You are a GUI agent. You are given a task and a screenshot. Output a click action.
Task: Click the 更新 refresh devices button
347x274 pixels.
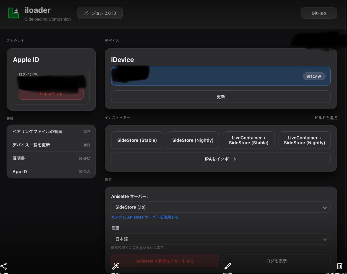click(x=221, y=97)
